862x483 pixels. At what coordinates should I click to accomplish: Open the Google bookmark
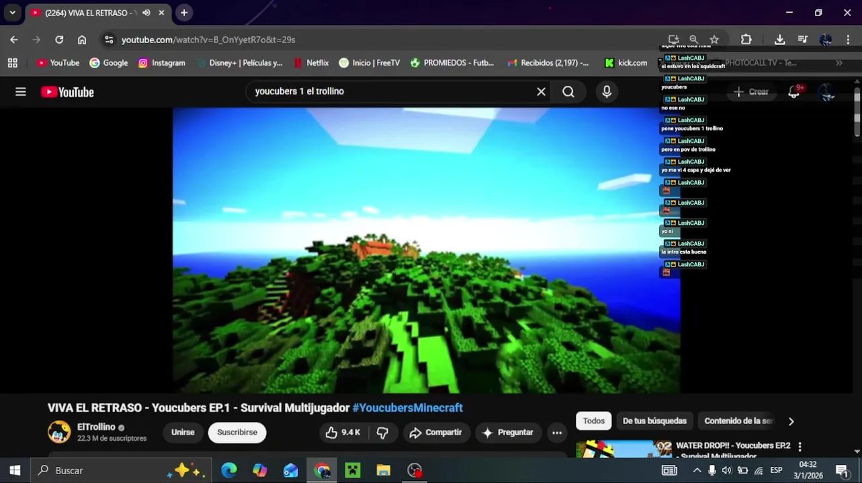tap(108, 63)
